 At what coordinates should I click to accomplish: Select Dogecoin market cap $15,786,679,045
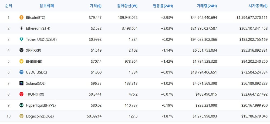(x=254, y=116)
